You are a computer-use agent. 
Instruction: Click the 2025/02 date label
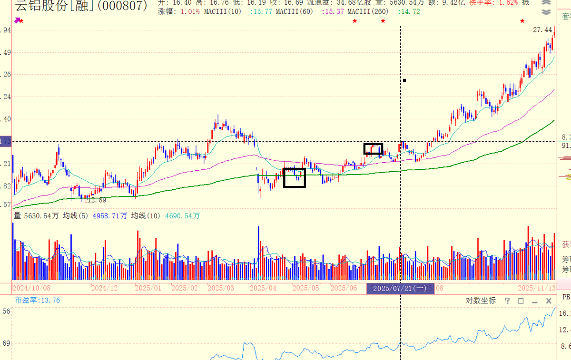click(185, 288)
